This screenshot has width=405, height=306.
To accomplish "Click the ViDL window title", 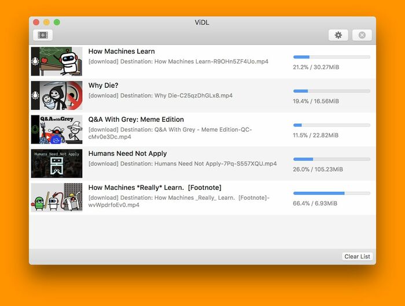I will pyautogui.click(x=202, y=23).
